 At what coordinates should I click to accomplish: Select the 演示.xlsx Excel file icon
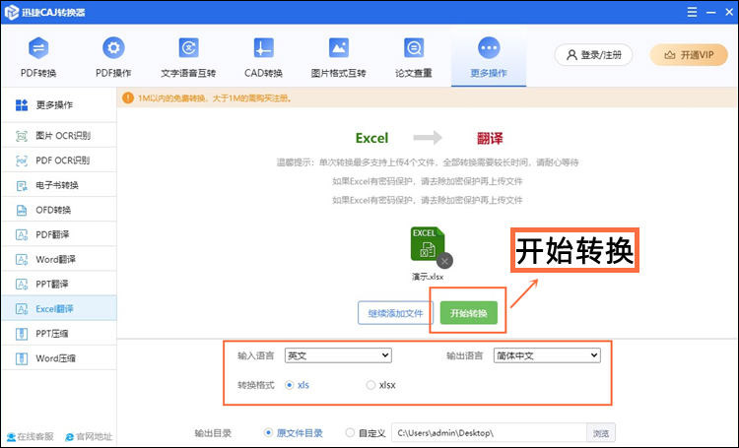(427, 244)
